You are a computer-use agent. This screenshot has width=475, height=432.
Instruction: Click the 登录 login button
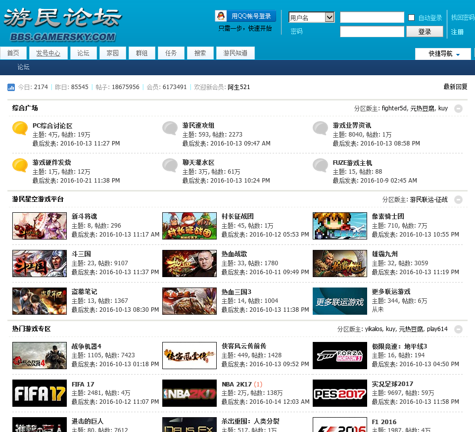coord(425,32)
